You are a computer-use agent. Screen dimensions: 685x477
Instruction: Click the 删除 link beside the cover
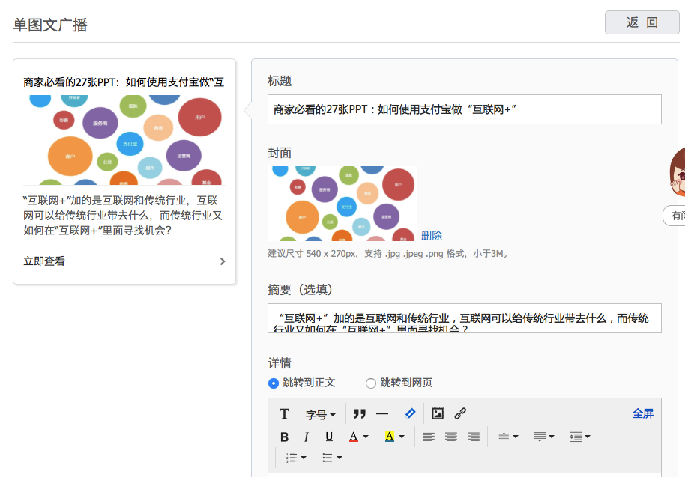click(432, 236)
